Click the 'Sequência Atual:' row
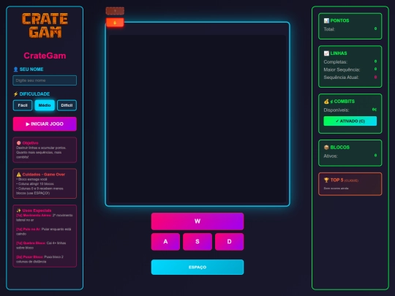 (350, 77)
